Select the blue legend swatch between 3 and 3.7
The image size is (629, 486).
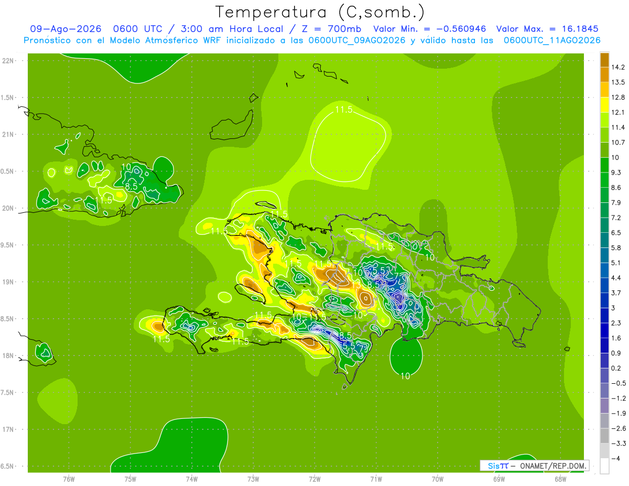[604, 300]
